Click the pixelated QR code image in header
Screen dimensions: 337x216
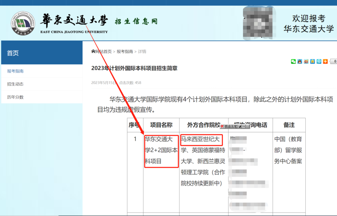[x=259, y=23]
